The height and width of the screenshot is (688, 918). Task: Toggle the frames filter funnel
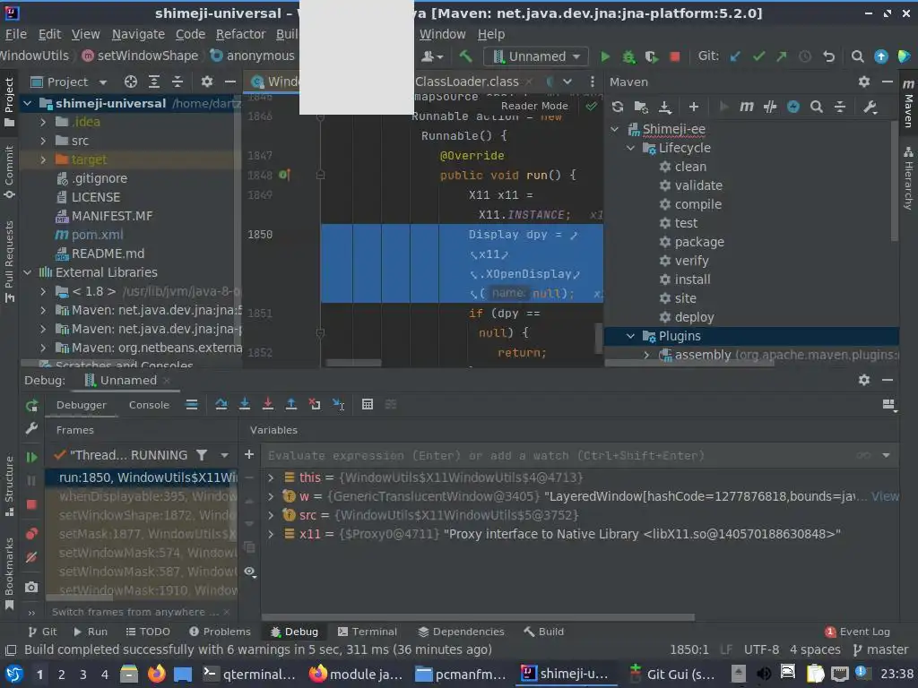click(x=202, y=455)
